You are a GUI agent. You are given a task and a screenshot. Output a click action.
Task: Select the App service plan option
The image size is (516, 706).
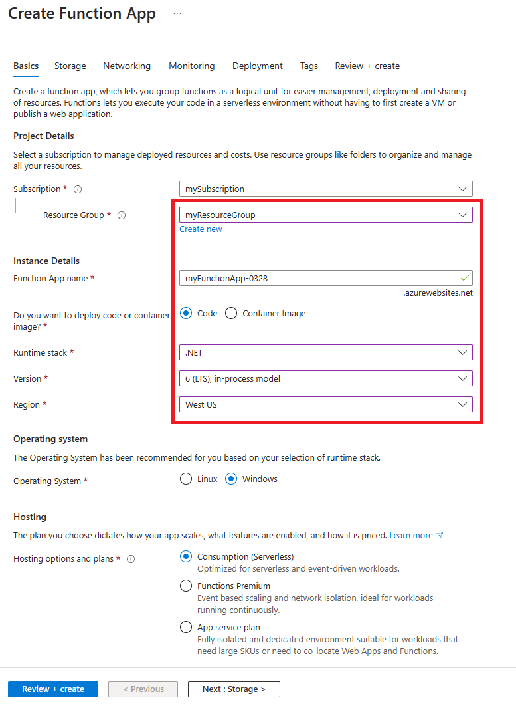coord(186,627)
